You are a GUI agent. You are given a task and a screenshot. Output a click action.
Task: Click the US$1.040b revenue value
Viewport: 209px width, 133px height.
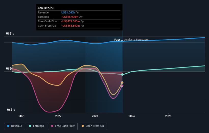click(x=68, y=12)
